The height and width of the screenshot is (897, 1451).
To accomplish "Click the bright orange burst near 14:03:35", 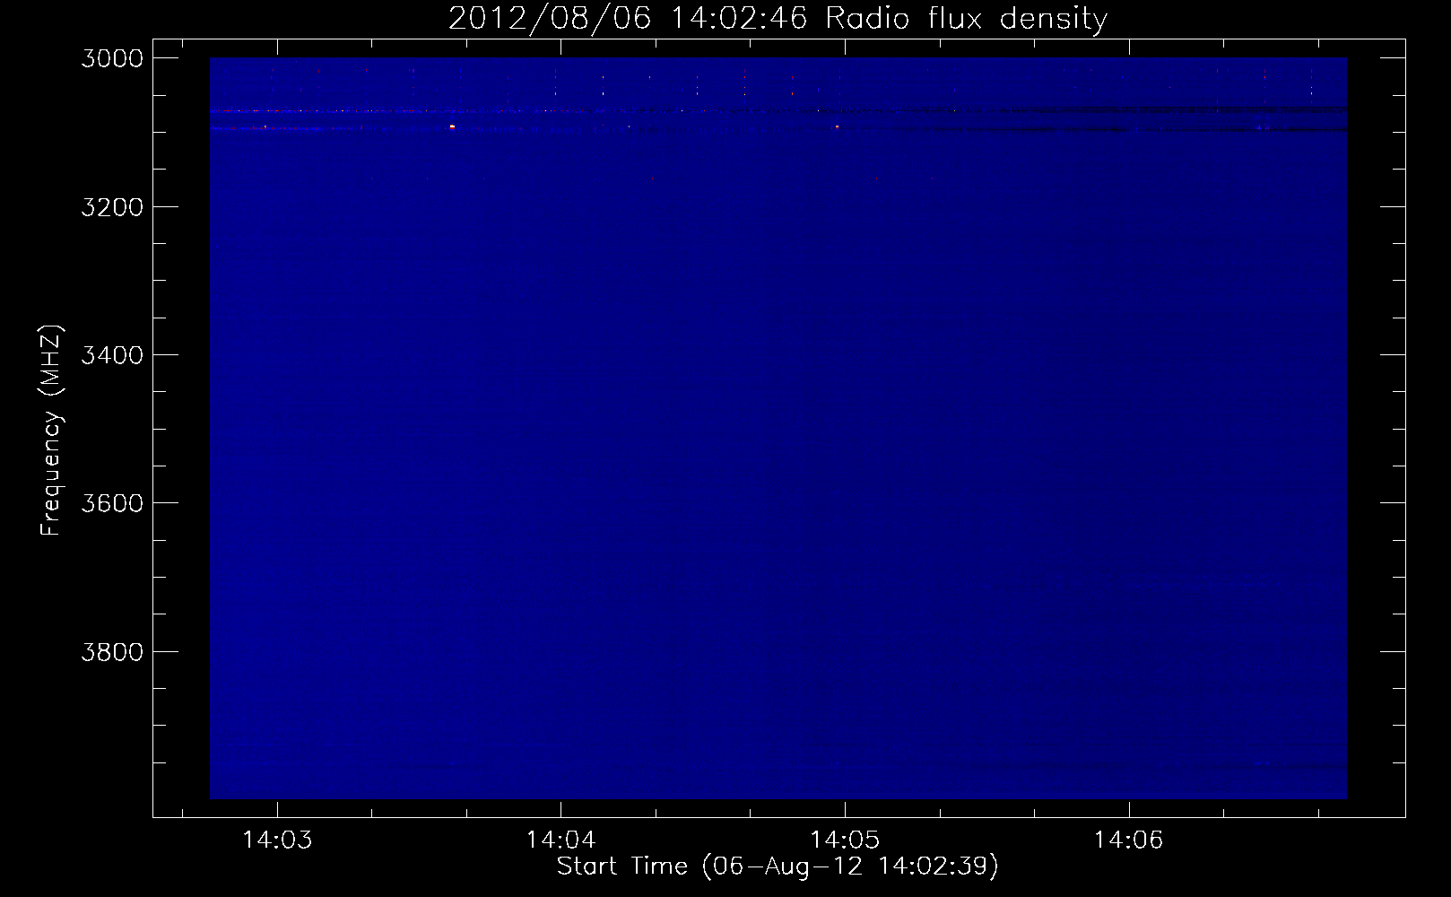I will 452,126.
